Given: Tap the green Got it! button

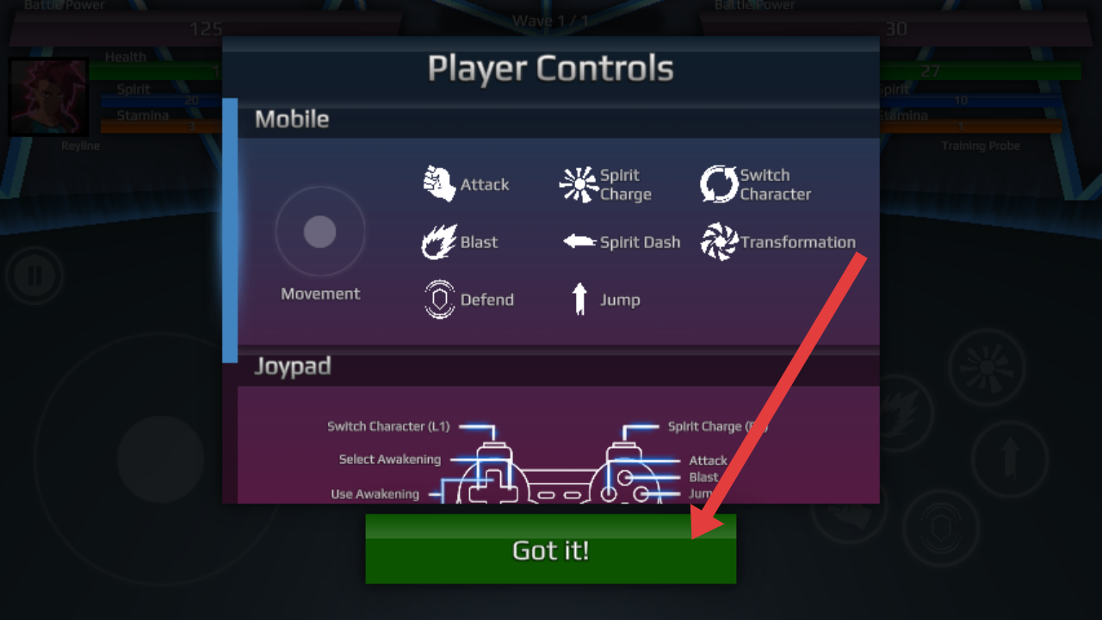Looking at the screenshot, I should tap(551, 549).
